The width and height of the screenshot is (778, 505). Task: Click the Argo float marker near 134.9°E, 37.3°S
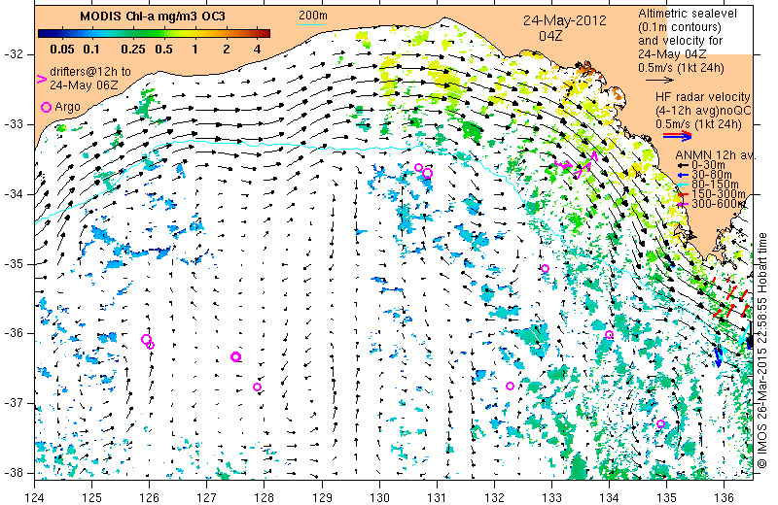coord(660,423)
